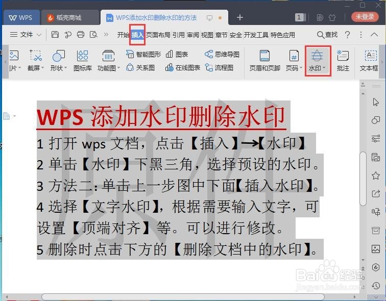The image size is (386, 301).
Task: Open the picture insert dropdown at ribbon left
Action: 14,61
